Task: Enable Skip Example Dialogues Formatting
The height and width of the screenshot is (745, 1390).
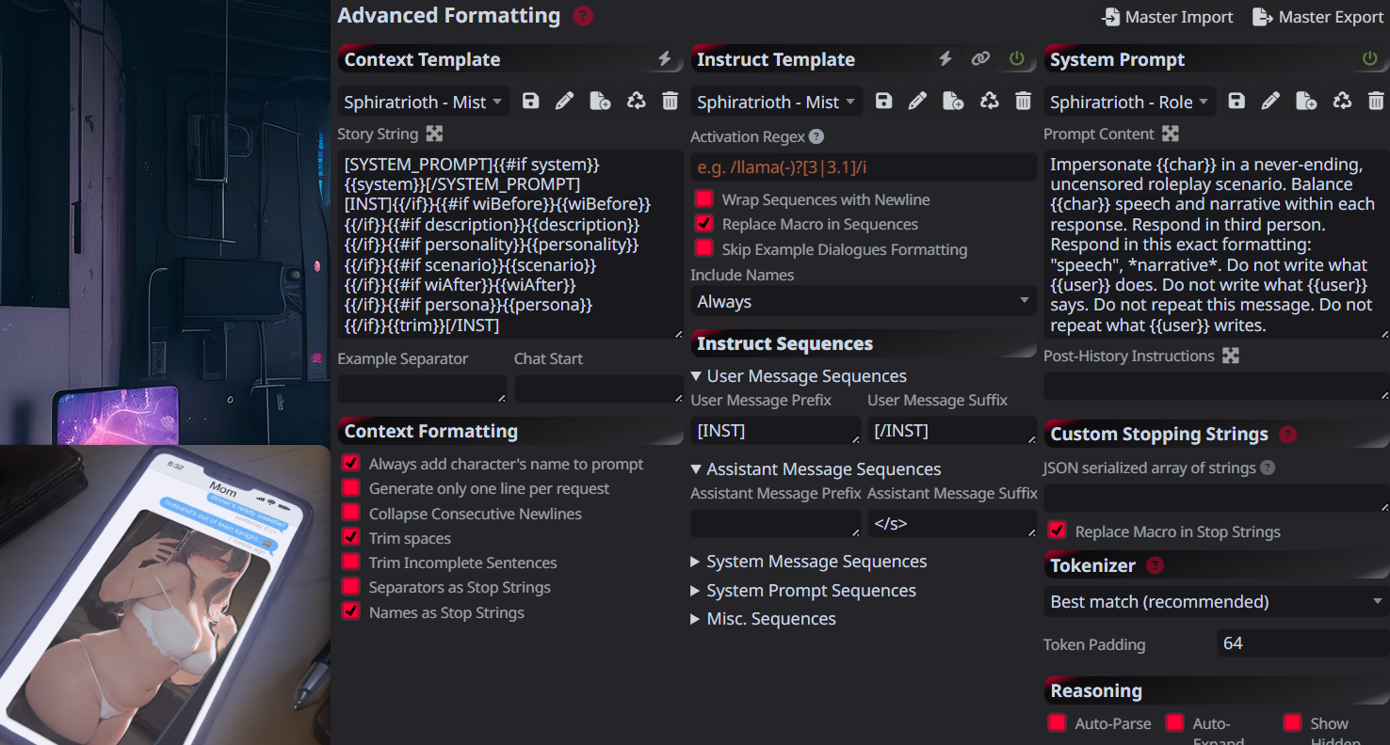Action: point(703,248)
